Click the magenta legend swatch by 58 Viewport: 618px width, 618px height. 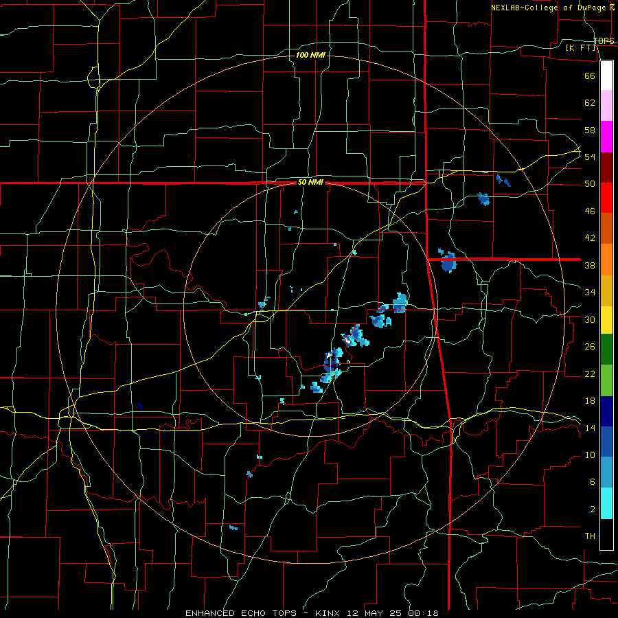(606, 137)
